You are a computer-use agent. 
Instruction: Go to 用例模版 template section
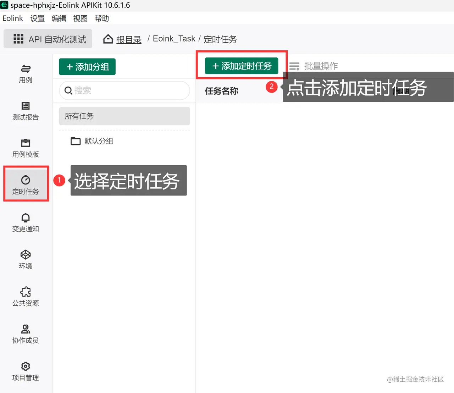[x=26, y=148]
